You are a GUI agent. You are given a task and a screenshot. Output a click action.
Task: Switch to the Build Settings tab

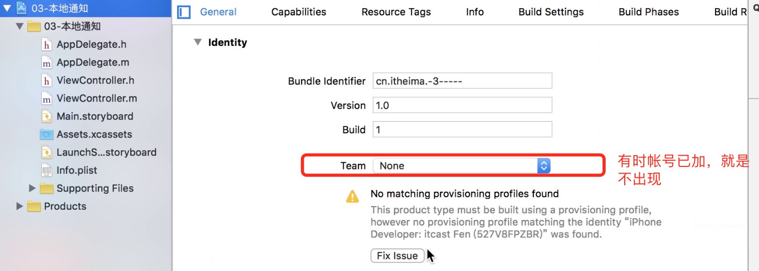(551, 12)
